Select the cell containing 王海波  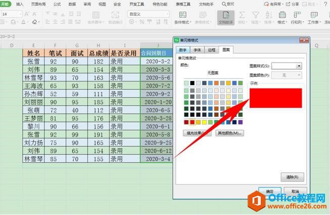coord(33,85)
